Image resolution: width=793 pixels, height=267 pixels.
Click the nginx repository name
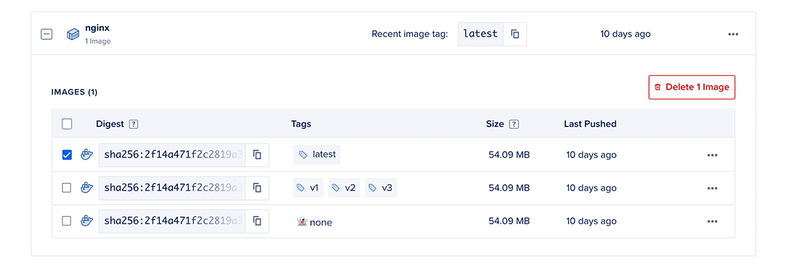pos(97,28)
